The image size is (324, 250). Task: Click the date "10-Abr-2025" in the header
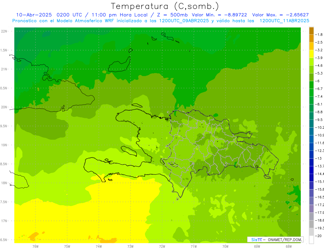tap(34, 15)
